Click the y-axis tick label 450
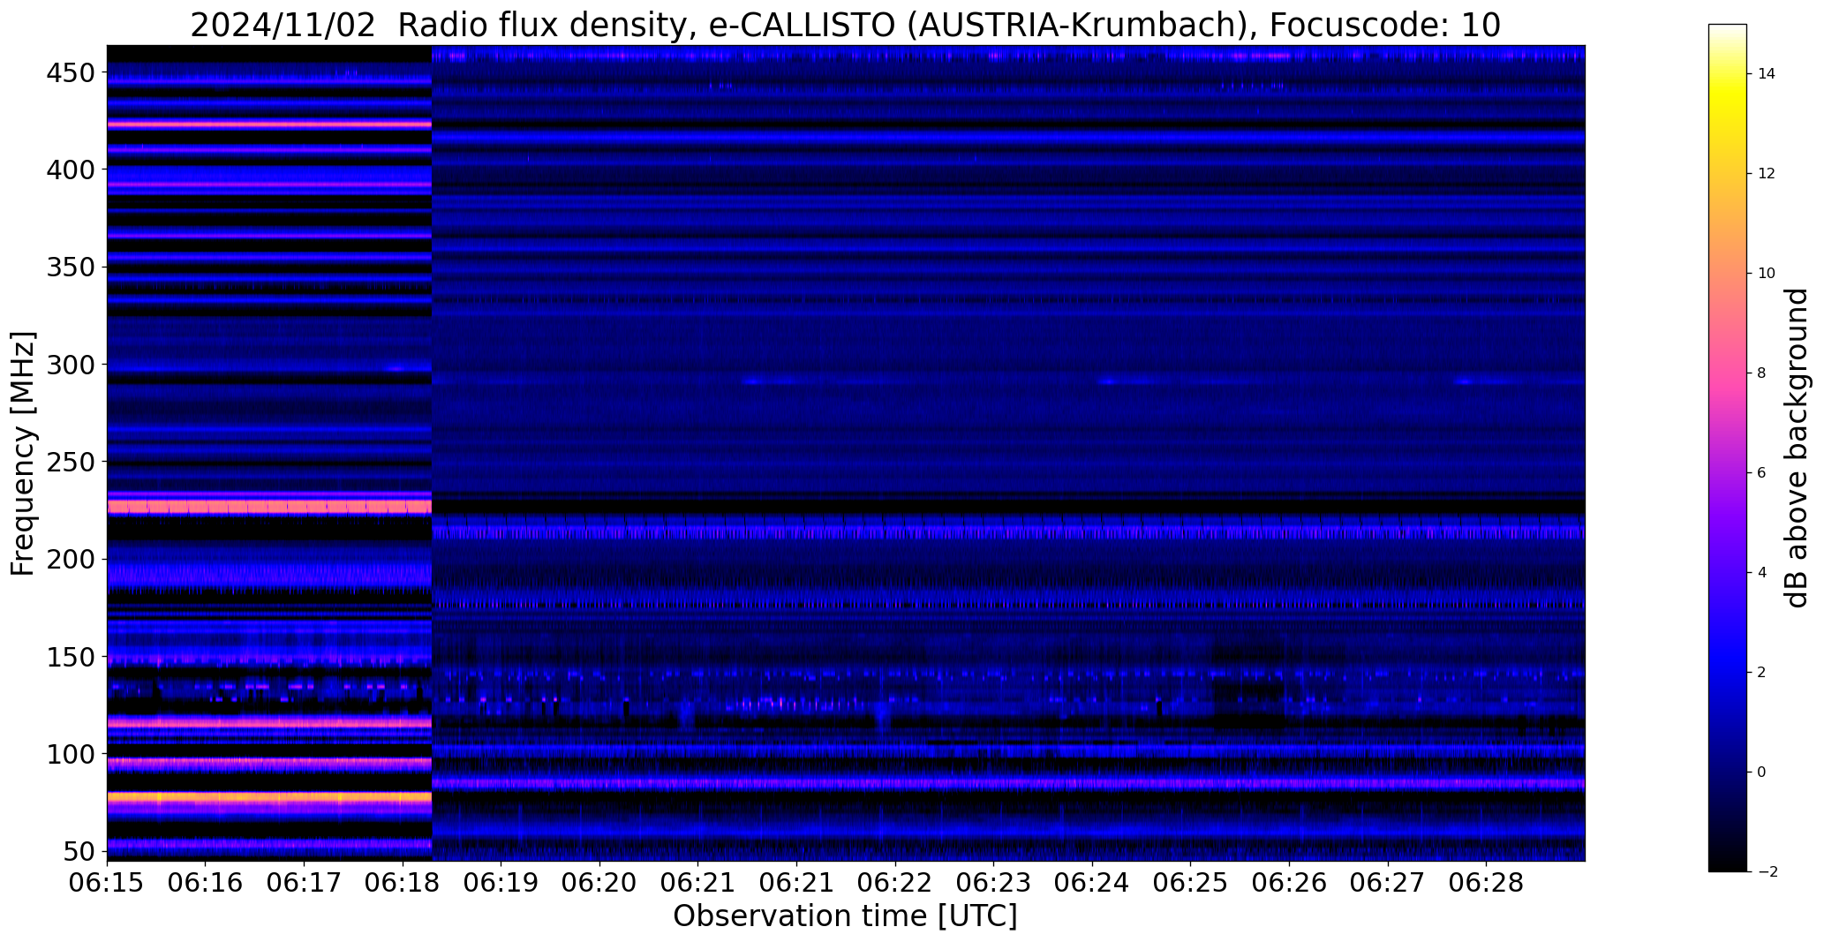 (70, 72)
